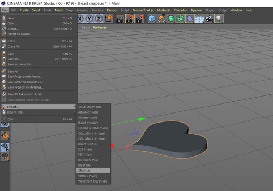Export as RIB (*.rib)
The width and height of the screenshot is (273, 191).
coord(93,165)
